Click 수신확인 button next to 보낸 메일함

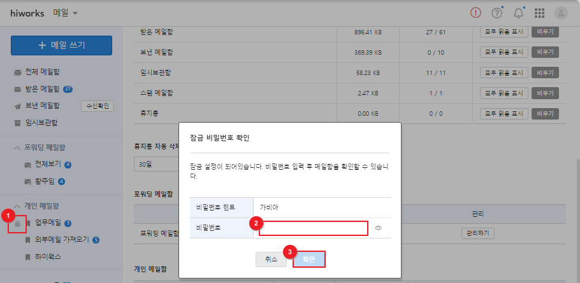coord(98,106)
